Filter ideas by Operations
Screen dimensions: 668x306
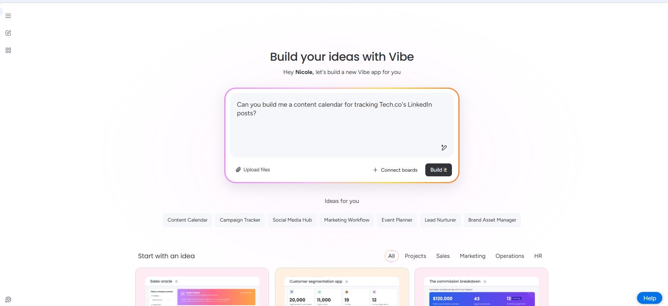(509, 256)
